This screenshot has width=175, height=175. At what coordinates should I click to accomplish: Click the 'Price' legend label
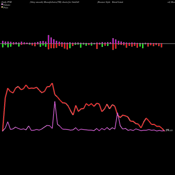click(x=6, y=8)
